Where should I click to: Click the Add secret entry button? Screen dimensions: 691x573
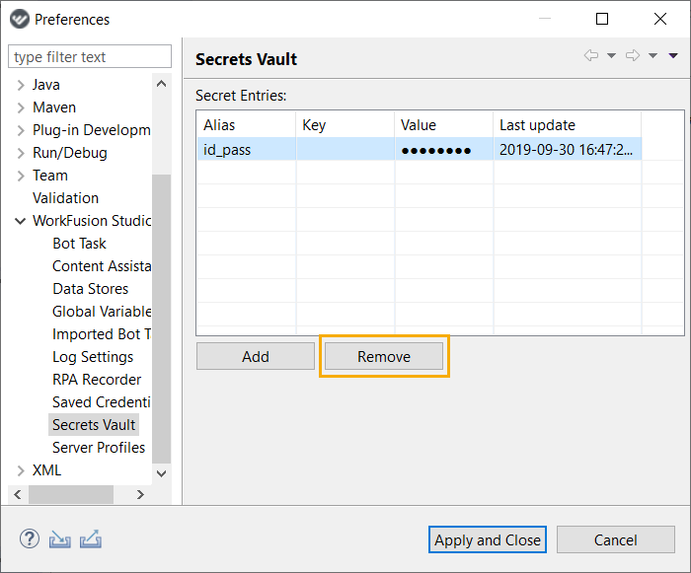tap(256, 356)
